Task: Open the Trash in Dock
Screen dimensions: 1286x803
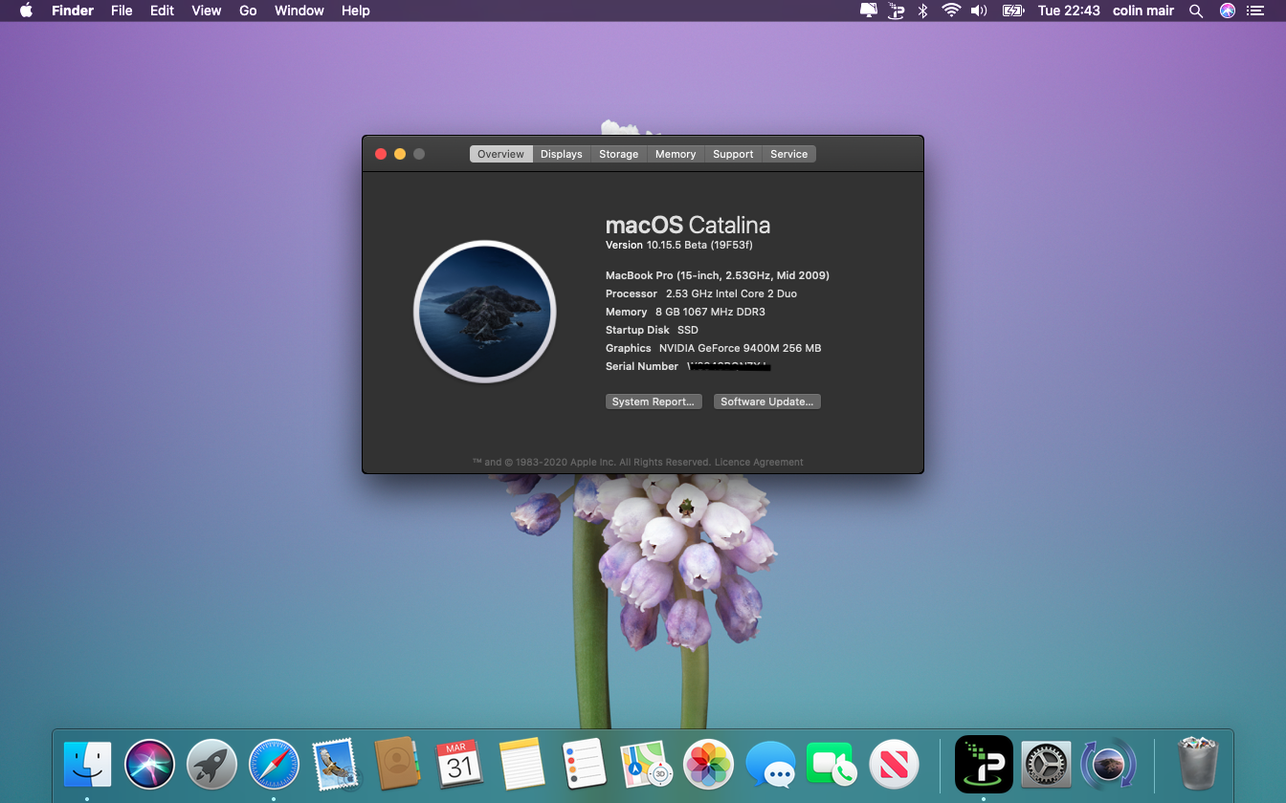Action: coord(1198,763)
